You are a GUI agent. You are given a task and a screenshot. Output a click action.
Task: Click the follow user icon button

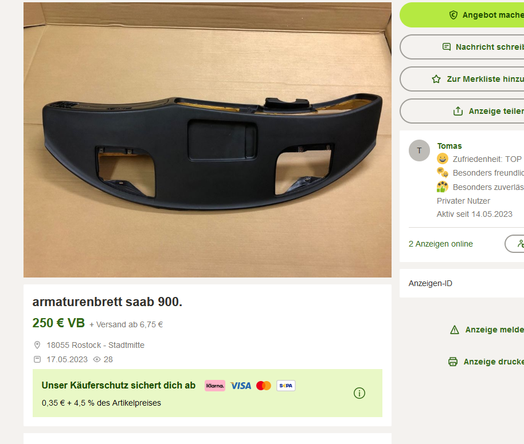click(515, 244)
